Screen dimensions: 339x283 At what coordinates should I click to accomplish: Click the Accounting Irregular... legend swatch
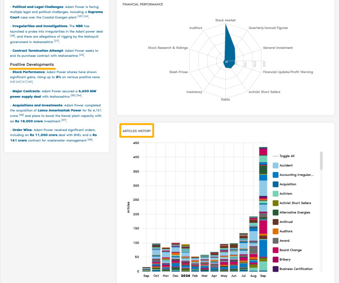tap(275, 175)
